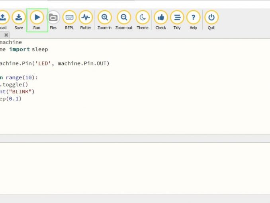This screenshot has width=270, height=203.
Task: Click the Load button in toolbar
Action: 3,20
